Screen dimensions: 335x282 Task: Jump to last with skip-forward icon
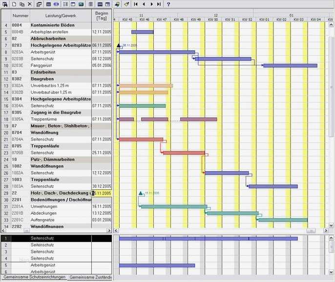(159, 4)
